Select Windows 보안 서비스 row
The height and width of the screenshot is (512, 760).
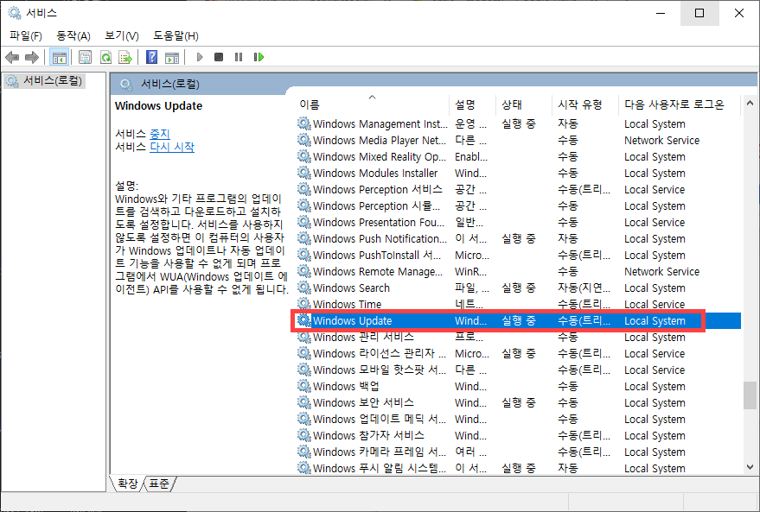(x=518, y=403)
